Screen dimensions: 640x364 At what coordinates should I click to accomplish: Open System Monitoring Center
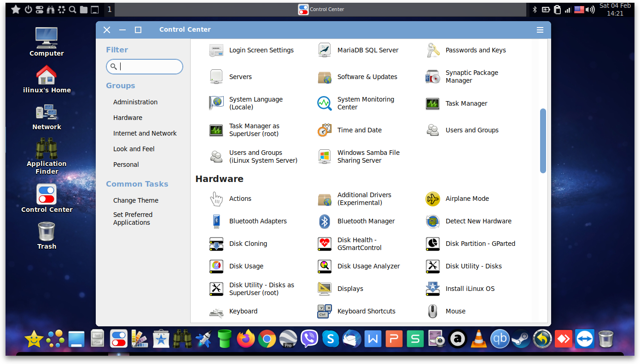click(x=356, y=103)
